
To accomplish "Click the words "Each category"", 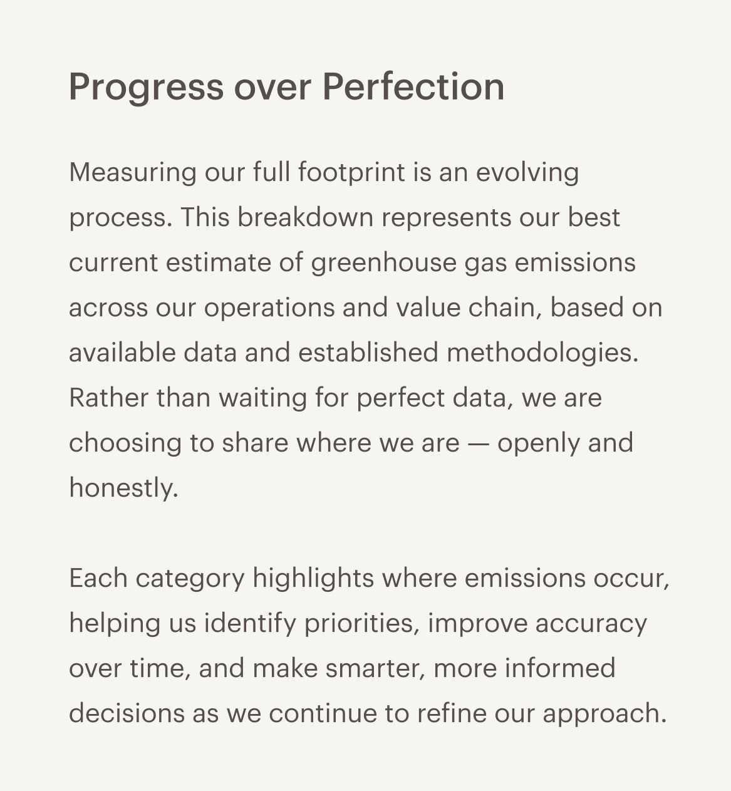I will 157,578.
